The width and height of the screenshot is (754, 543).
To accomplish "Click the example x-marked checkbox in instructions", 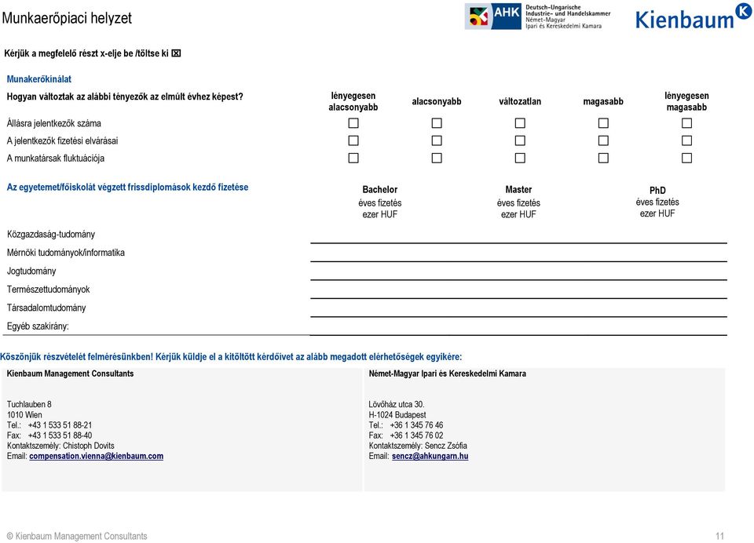I will [176, 53].
